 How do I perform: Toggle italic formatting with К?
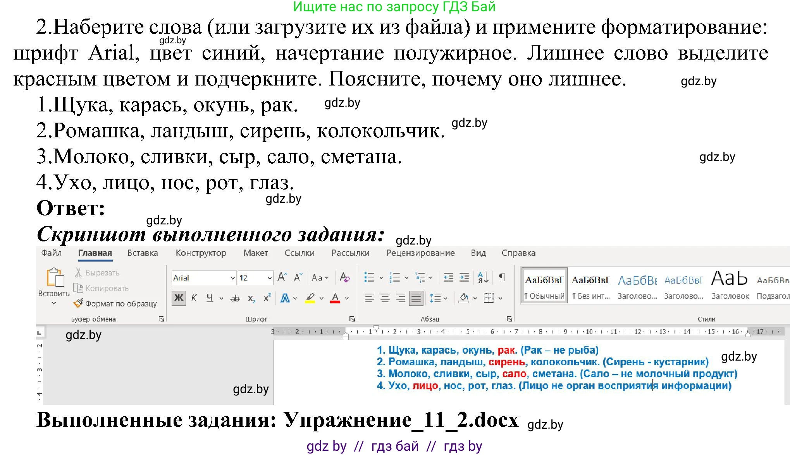click(194, 298)
